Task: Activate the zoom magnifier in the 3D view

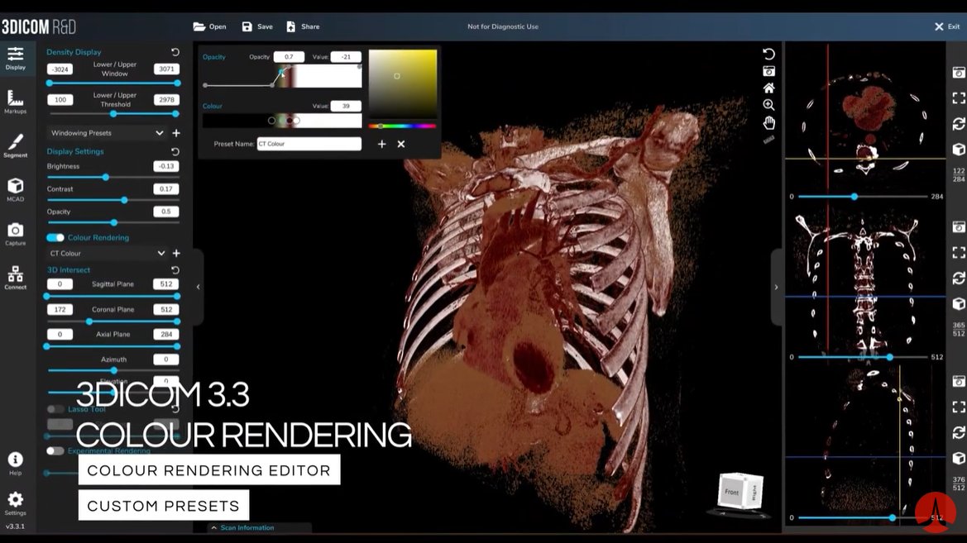Action: tap(768, 105)
